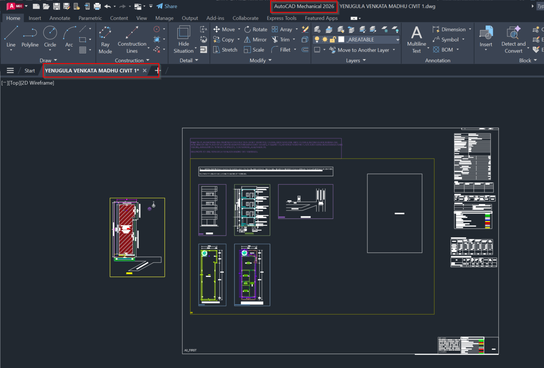The image size is (544, 368).
Task: Toggle the layer lock padlock icon
Action: (333, 39)
